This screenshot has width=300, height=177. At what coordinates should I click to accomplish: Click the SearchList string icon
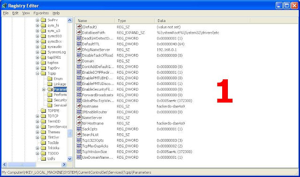(79, 134)
